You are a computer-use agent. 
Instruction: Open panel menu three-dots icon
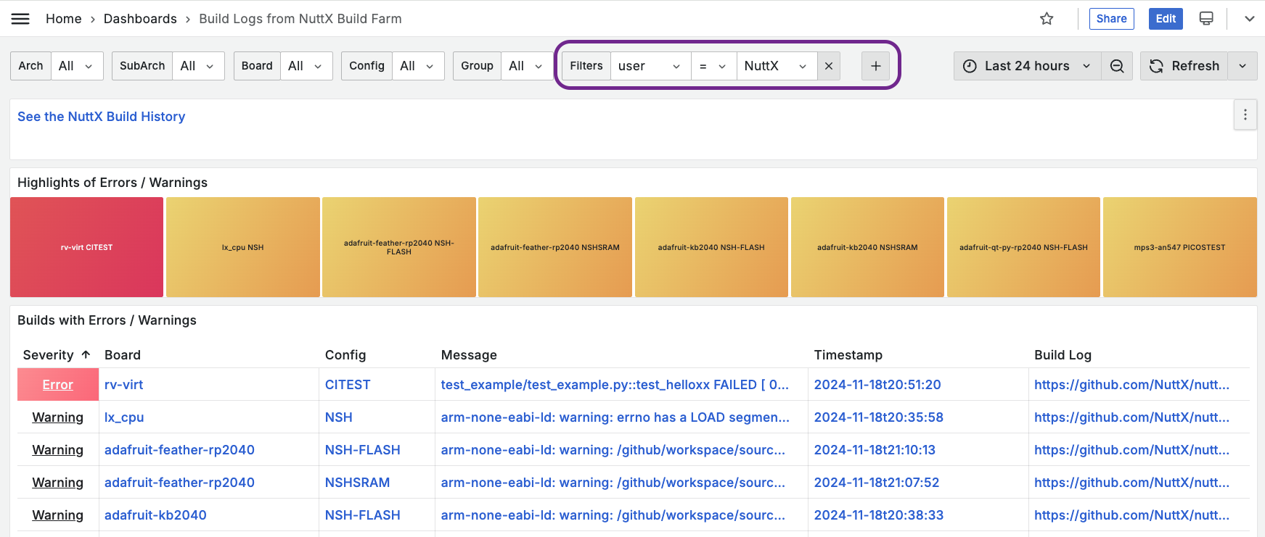[1245, 115]
